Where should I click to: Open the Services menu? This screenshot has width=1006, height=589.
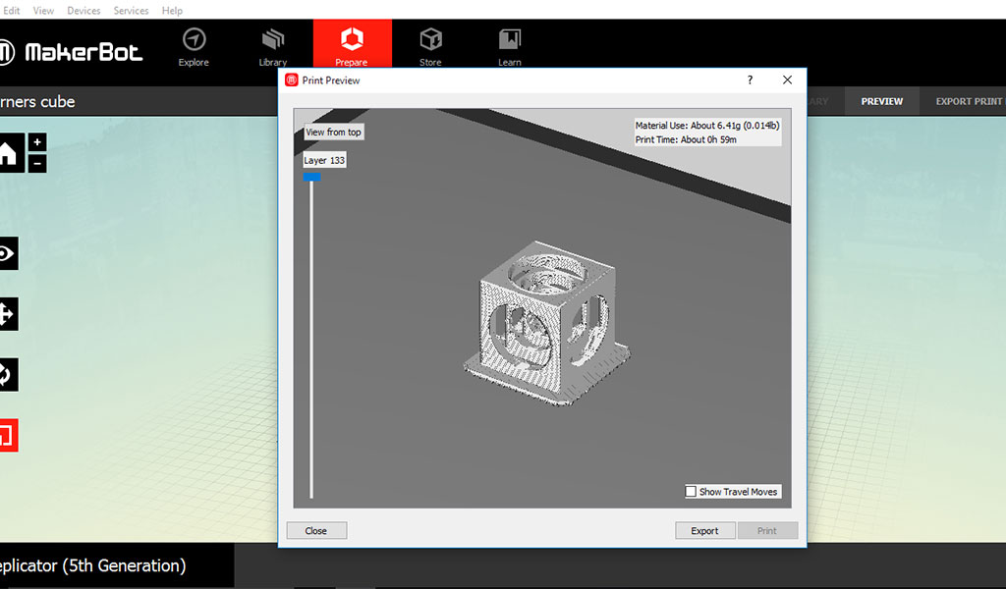tap(131, 10)
